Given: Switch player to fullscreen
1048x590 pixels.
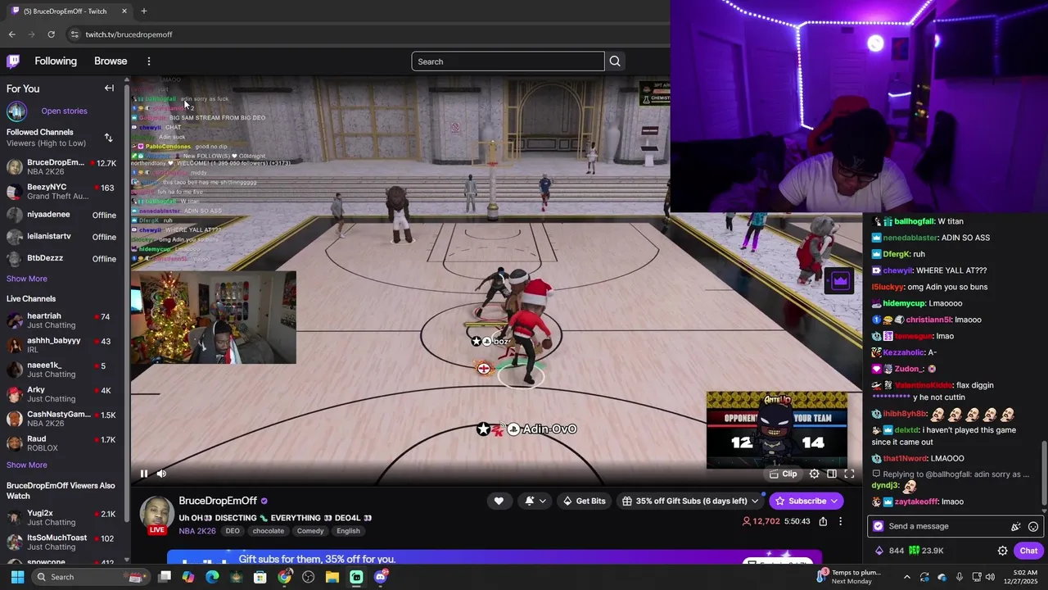Looking at the screenshot, I should pos(849,474).
